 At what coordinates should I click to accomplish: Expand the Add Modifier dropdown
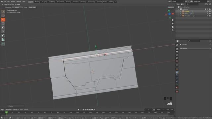tap(195, 48)
